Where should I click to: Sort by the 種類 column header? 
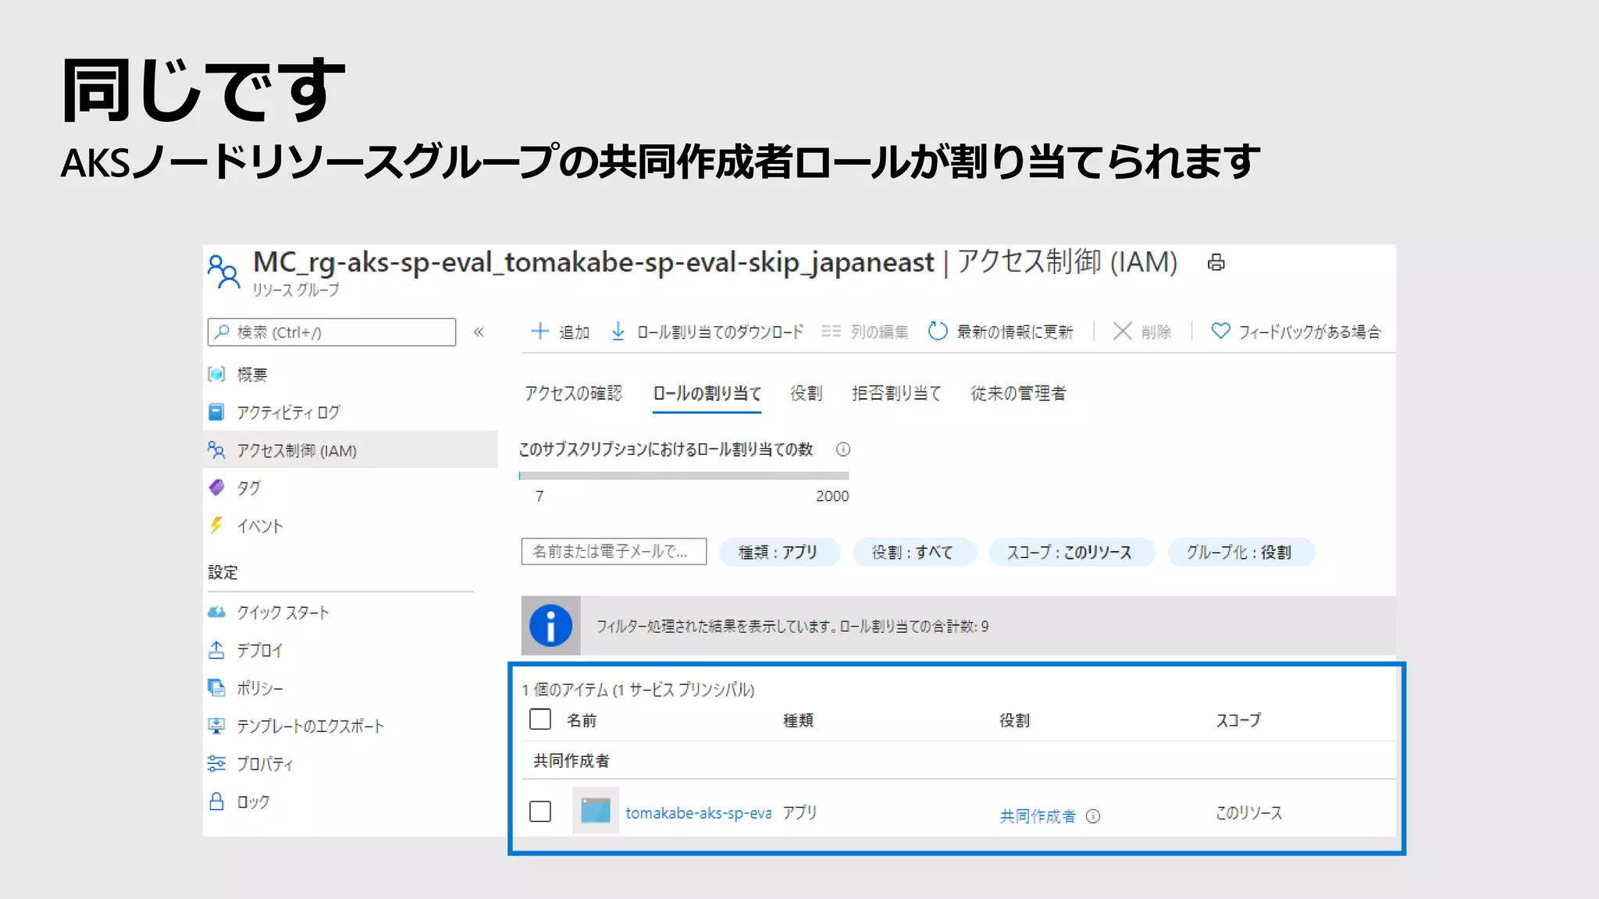pos(799,720)
